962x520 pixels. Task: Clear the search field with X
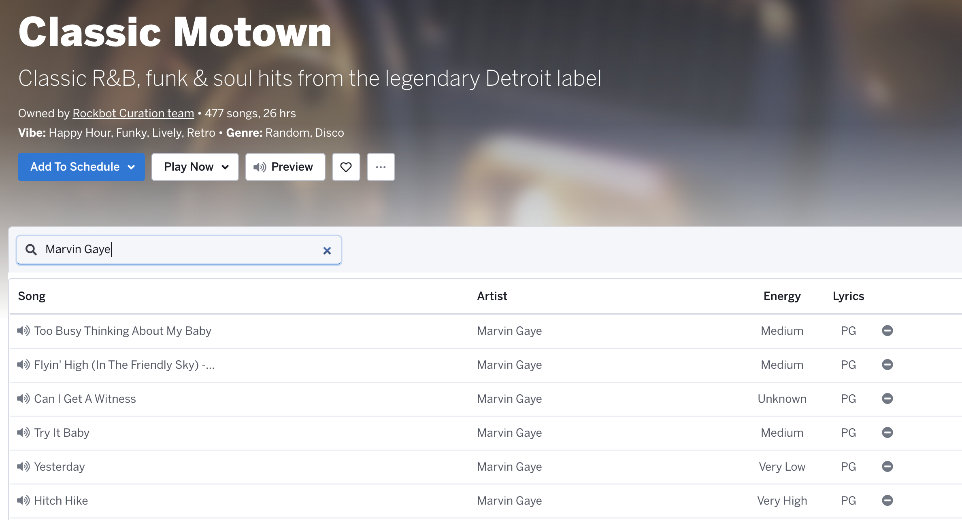click(x=327, y=251)
